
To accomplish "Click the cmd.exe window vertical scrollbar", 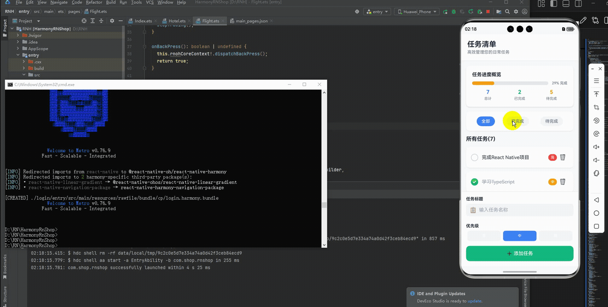I will 324,168.
